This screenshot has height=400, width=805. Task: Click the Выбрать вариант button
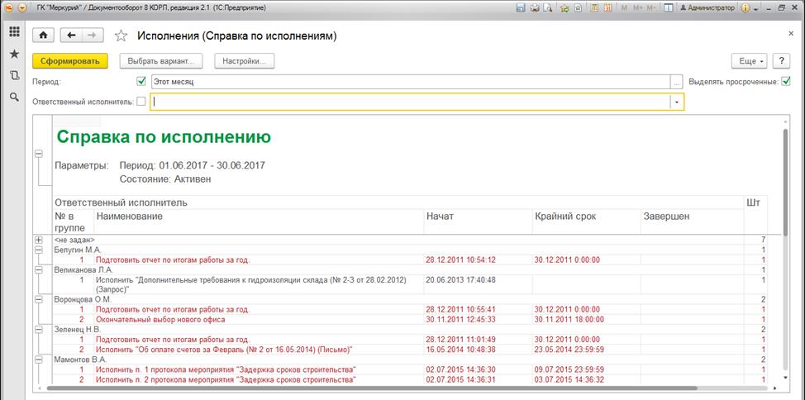click(161, 61)
